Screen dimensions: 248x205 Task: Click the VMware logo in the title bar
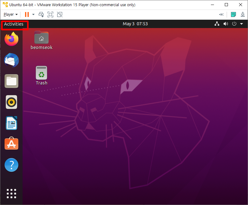point(5,5)
